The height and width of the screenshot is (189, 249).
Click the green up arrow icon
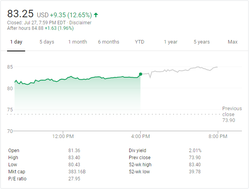(x=96, y=15)
